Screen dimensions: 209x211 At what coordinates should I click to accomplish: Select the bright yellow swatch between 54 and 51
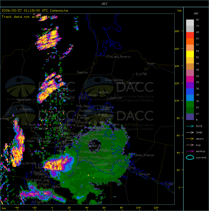click(x=190, y=54)
